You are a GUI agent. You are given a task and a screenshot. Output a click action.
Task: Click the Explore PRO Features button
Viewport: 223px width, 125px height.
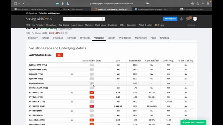coord(193,123)
